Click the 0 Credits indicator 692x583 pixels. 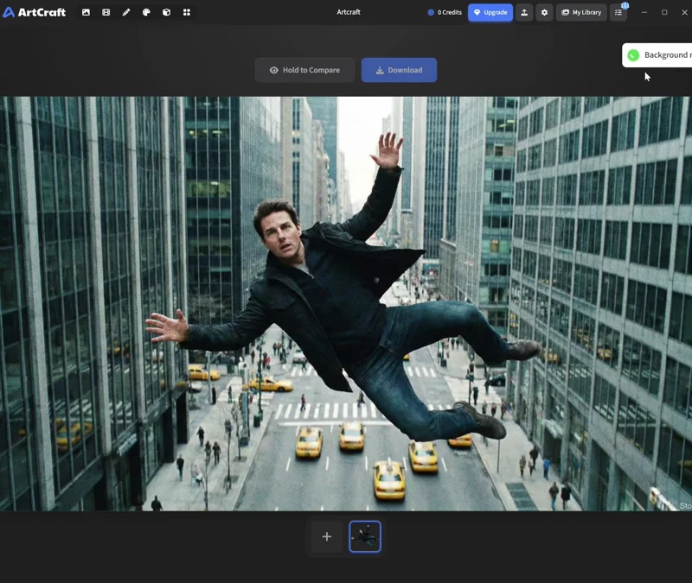click(445, 12)
